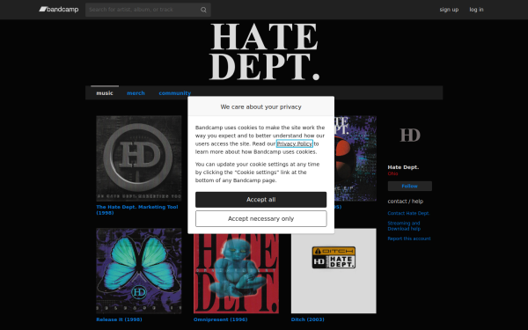
Task: Open the Omnipresent album cover
Action: (236, 274)
